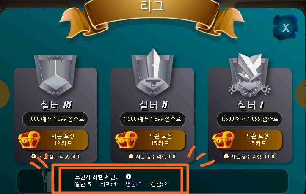
Task: Click the 실버 II league title
Action: pyautogui.click(x=154, y=106)
